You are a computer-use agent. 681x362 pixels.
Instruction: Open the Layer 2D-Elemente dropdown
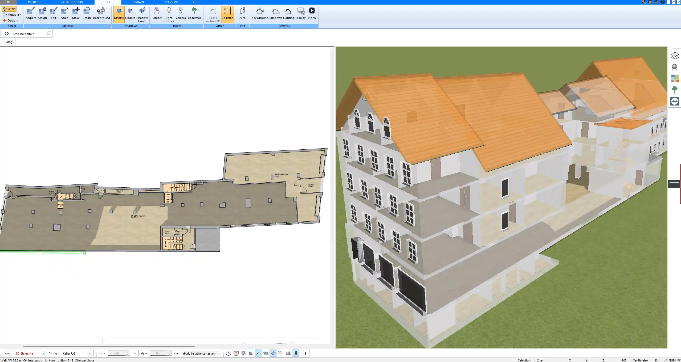pos(43,353)
